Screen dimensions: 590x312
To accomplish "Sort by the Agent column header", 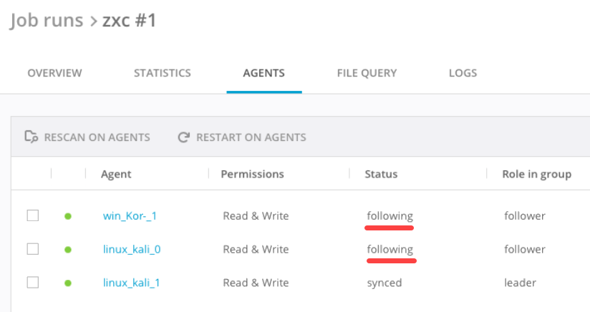I will point(116,174).
